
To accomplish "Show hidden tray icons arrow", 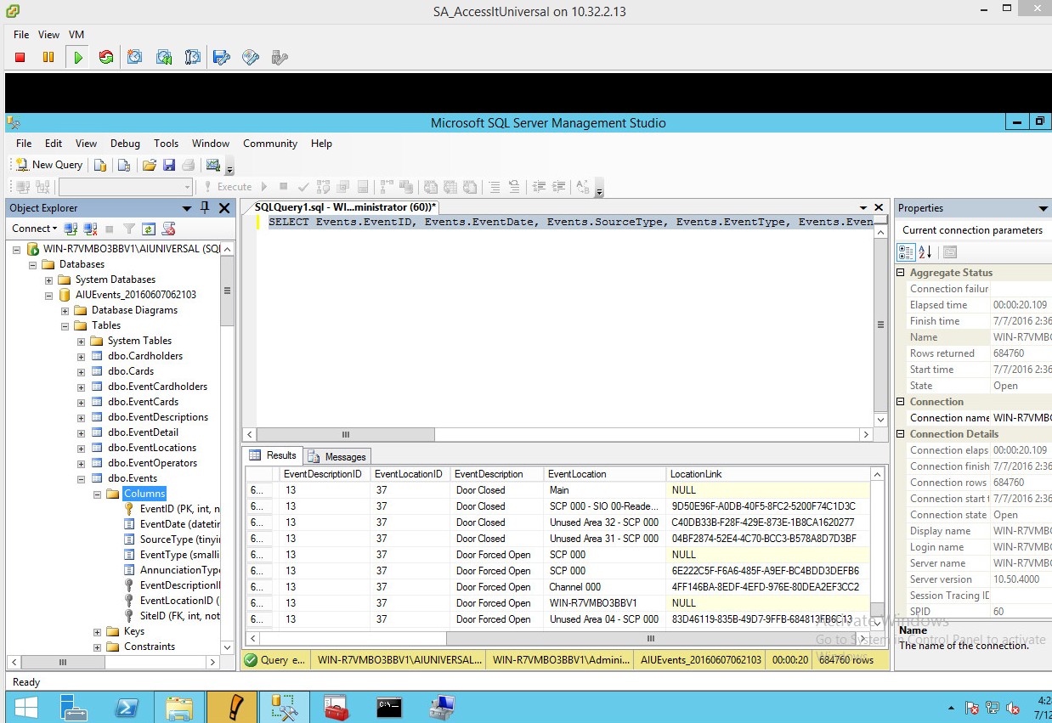I will [x=950, y=708].
